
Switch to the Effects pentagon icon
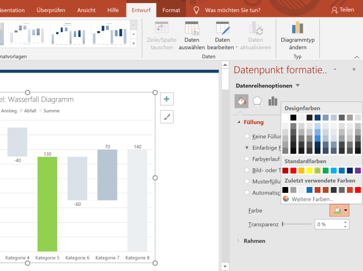[x=257, y=101]
